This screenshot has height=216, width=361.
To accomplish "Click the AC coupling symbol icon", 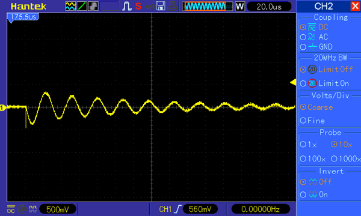I will pos(312,37).
